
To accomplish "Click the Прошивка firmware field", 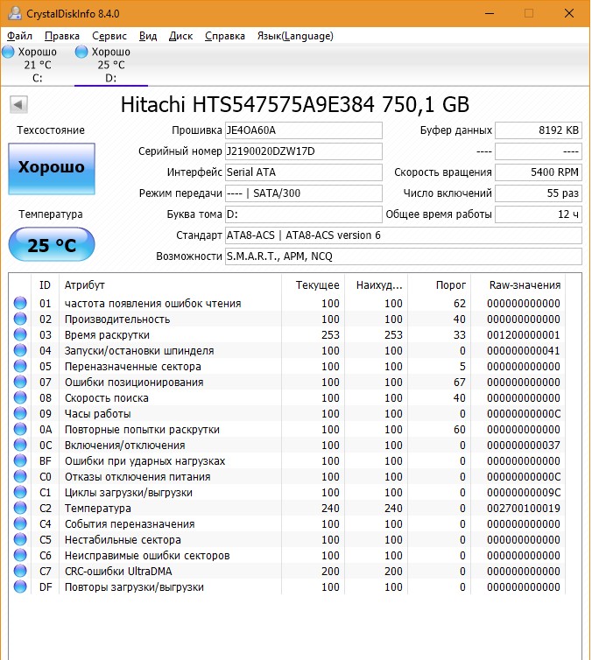I will coord(303,130).
